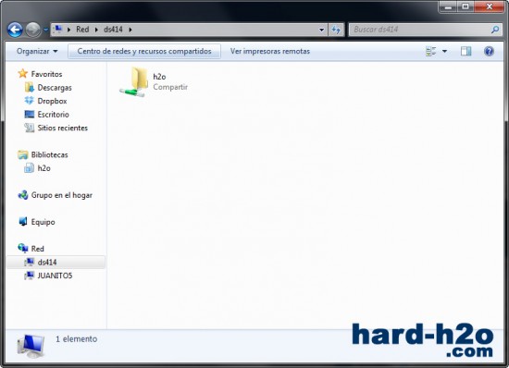This screenshot has width=509, height=368.
Task: Click the search magnifier icon
Action: coord(495,30)
